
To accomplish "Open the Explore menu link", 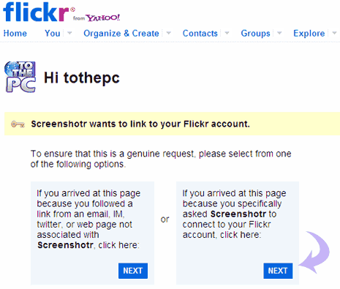I will pyautogui.click(x=309, y=33).
